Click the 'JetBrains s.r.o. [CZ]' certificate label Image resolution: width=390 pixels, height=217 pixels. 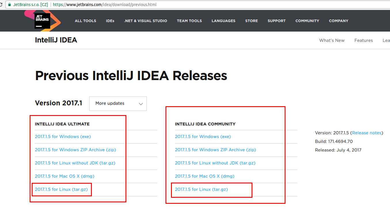[31, 5]
